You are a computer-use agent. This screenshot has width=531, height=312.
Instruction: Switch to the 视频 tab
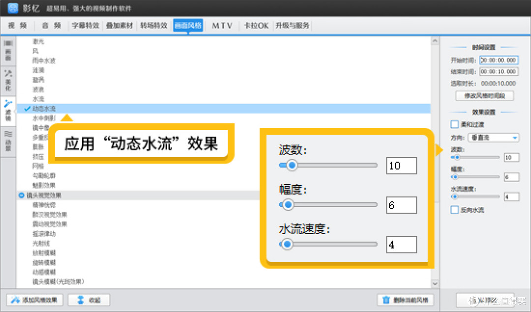18,26
